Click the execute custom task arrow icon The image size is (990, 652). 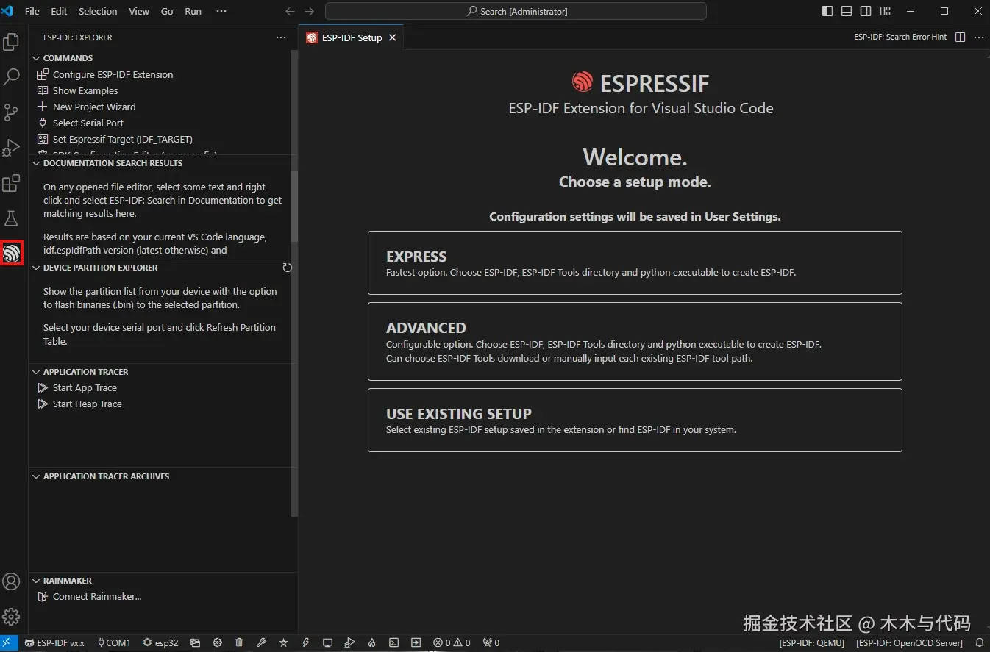(x=416, y=643)
